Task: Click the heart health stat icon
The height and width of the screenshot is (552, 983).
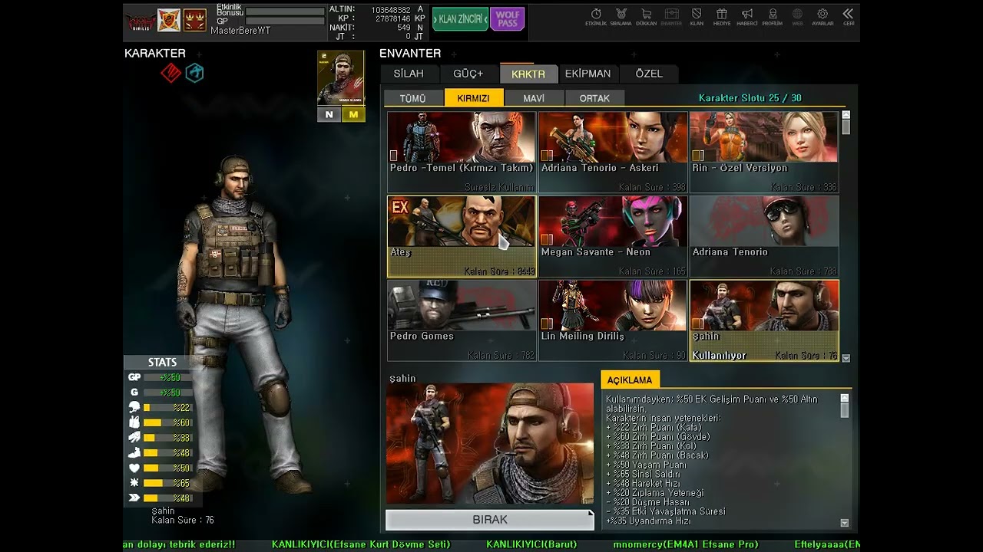Action: click(x=134, y=468)
